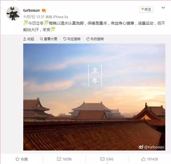Image resolution: width=171 pixels, height=164 pixels.
Task: Click the membership crown badge icon
Action: click(44, 10)
